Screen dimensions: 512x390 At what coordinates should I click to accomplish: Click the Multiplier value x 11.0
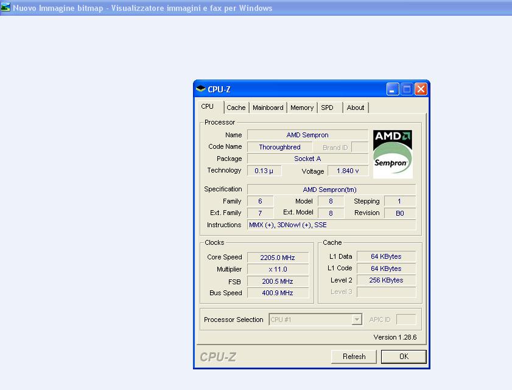click(278, 269)
